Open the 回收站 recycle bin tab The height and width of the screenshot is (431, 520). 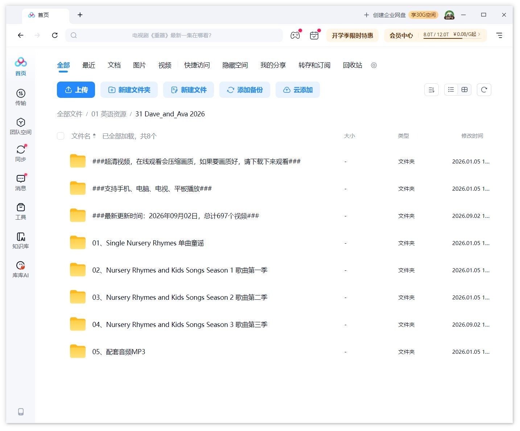352,65
